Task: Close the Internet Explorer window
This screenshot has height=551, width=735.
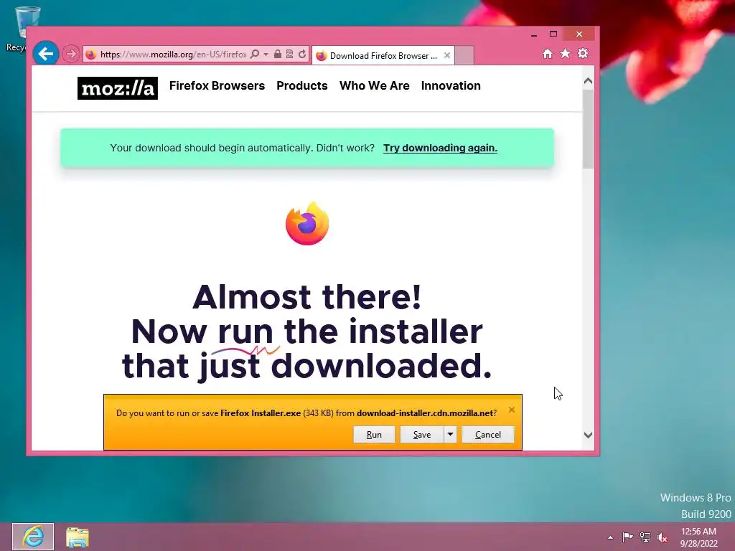Action: pos(579,34)
